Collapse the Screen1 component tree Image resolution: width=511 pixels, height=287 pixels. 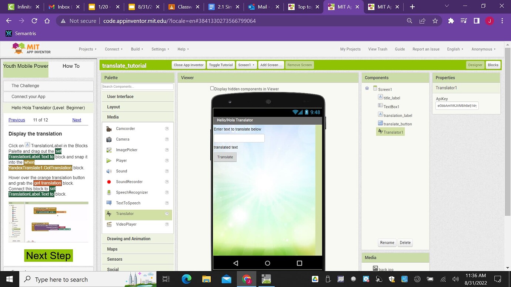coord(367,88)
